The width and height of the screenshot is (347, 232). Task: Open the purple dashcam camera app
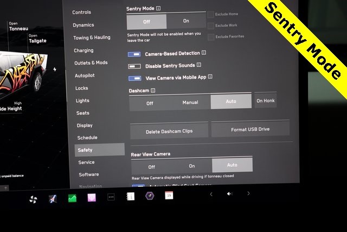[x=150, y=196]
